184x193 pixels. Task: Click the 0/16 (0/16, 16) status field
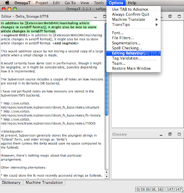click(150, 189)
